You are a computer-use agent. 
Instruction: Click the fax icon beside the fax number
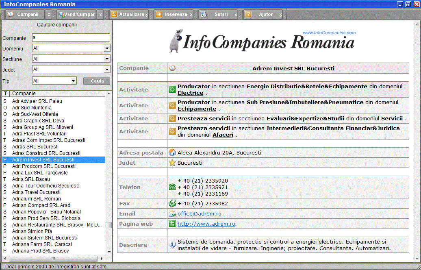click(172, 203)
